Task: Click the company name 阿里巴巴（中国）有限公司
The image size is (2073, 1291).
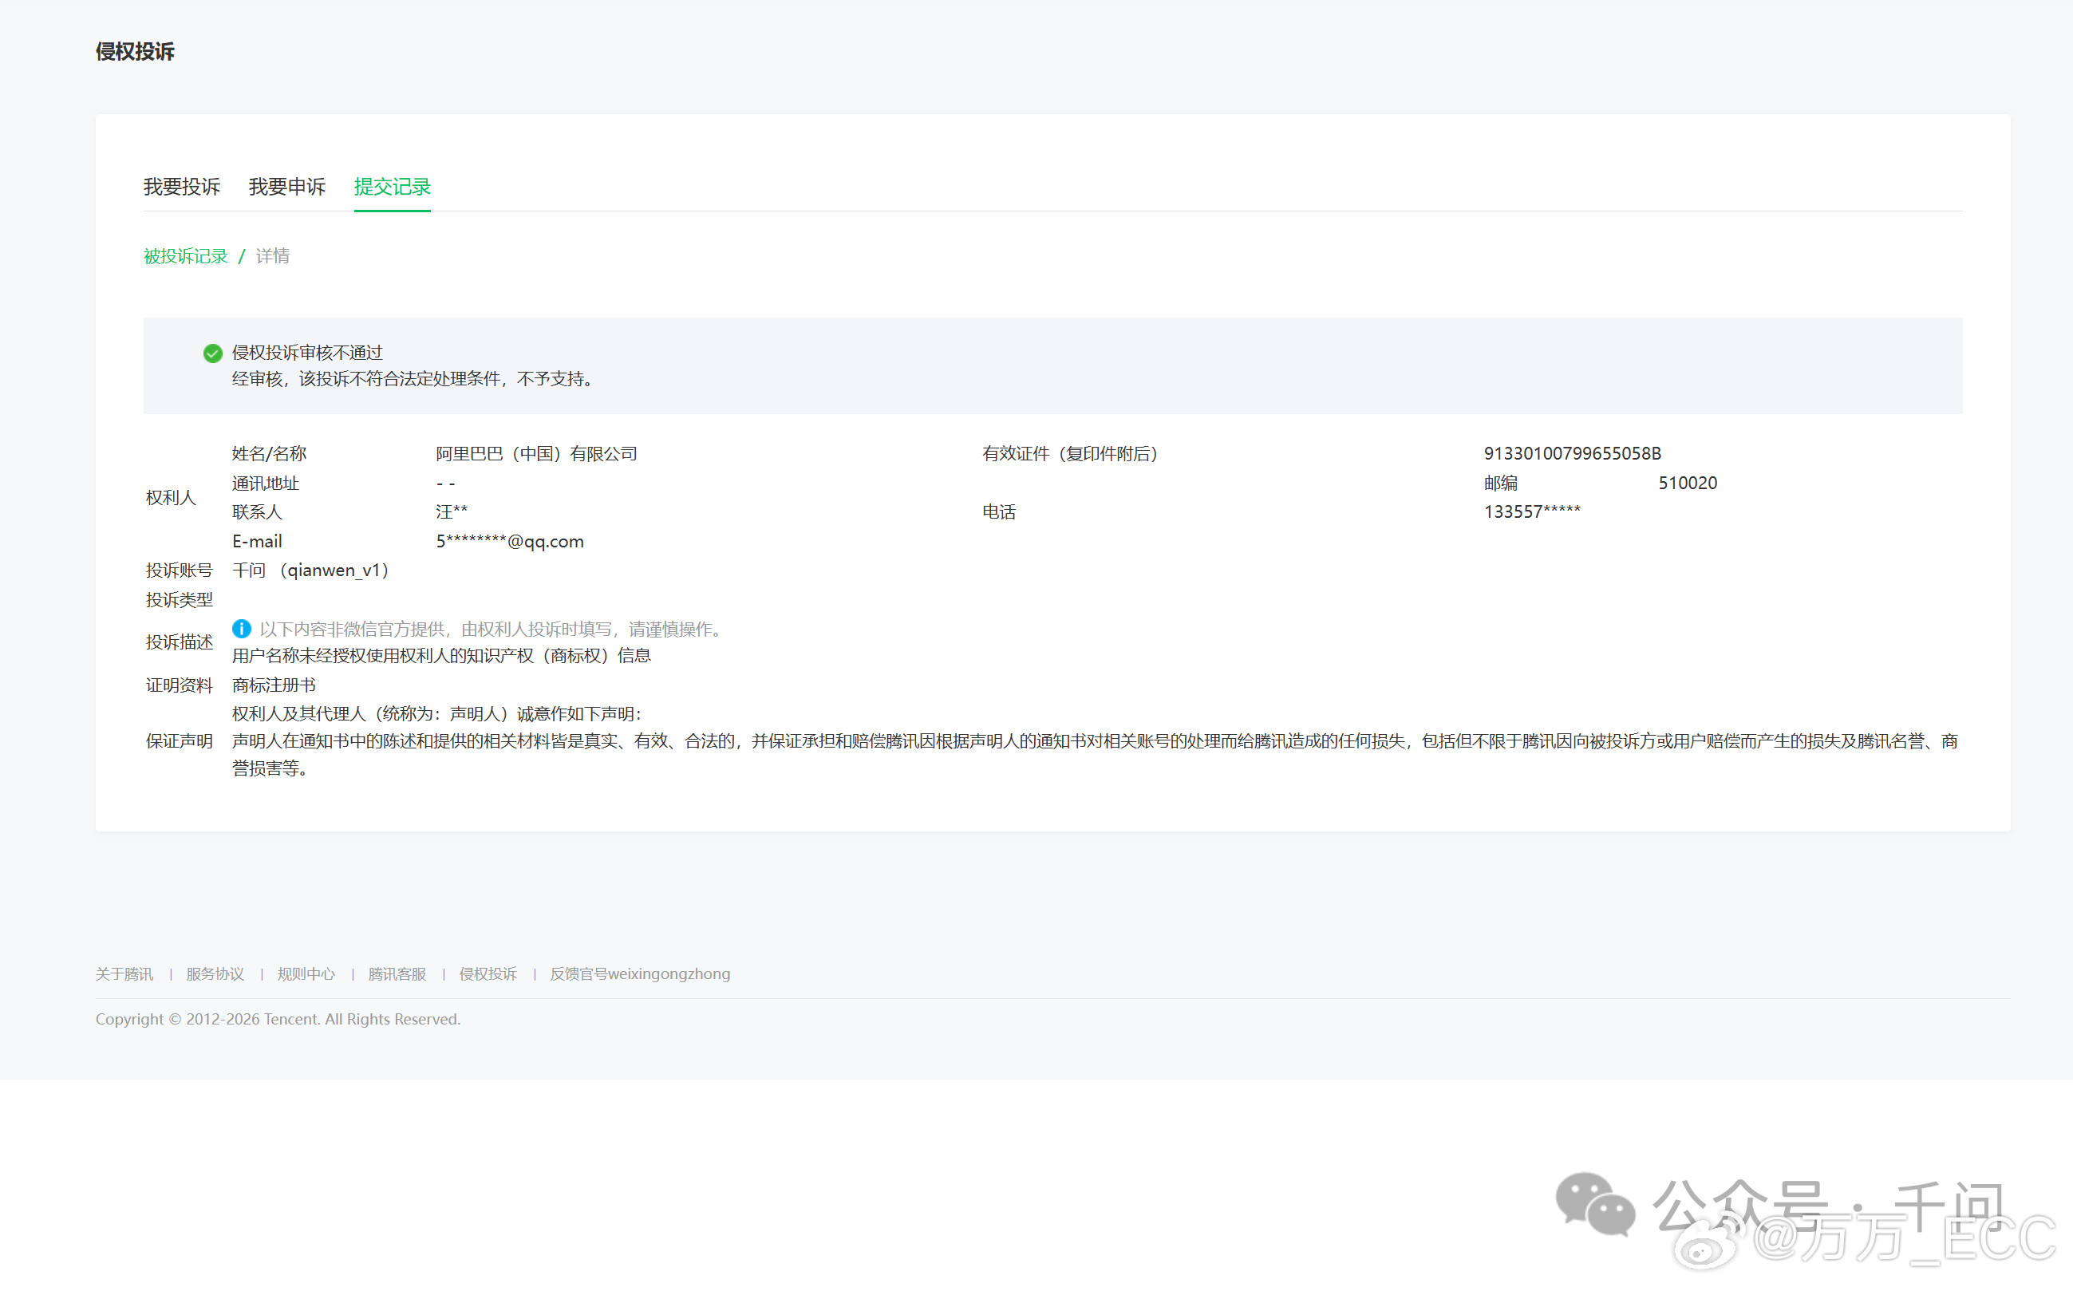Action: [536, 454]
